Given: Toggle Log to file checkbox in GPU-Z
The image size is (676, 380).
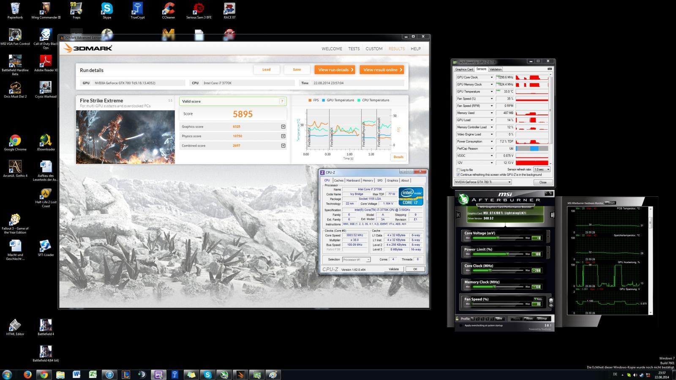Looking at the screenshot, I should coord(458,170).
